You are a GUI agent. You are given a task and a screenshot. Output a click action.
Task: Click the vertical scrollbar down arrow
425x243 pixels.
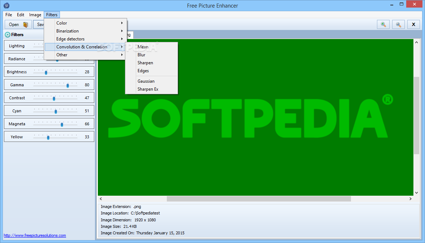tap(416, 192)
